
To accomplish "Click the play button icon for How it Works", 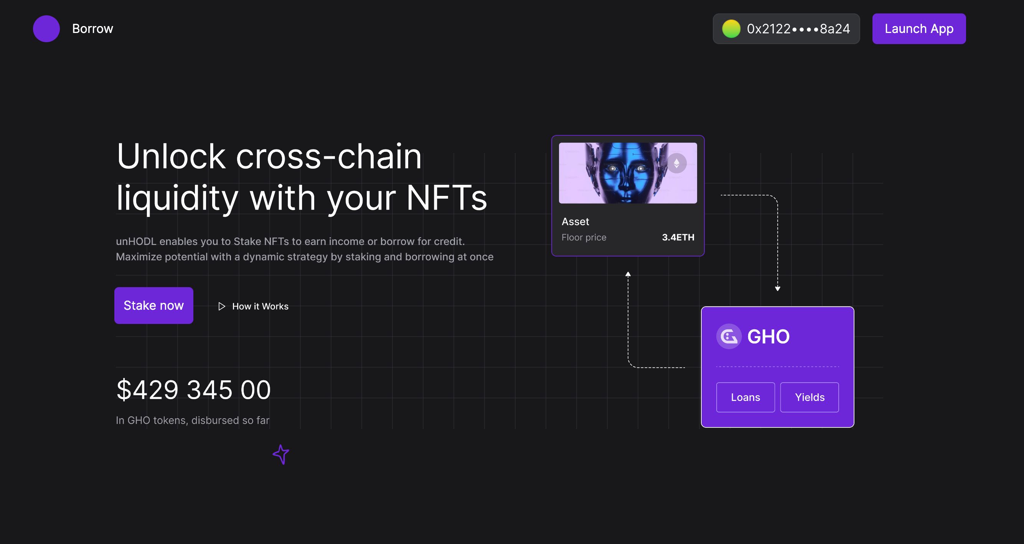I will pyautogui.click(x=221, y=306).
